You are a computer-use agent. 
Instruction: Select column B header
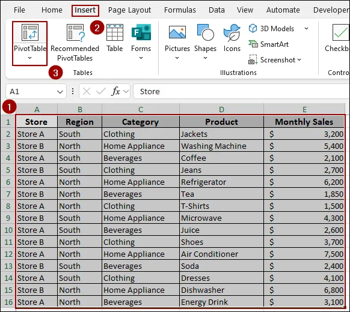pos(80,109)
